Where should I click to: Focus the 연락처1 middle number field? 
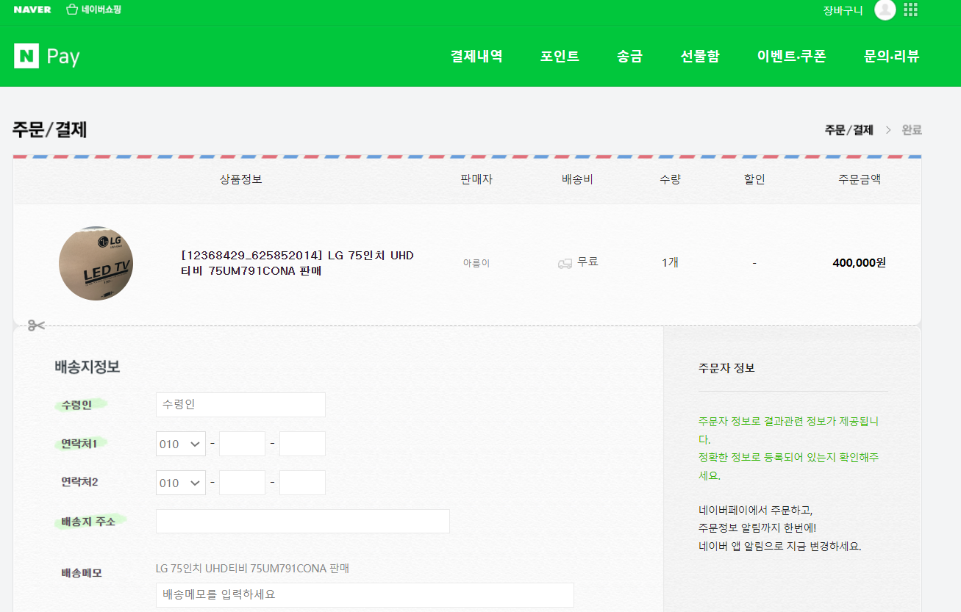pos(242,444)
